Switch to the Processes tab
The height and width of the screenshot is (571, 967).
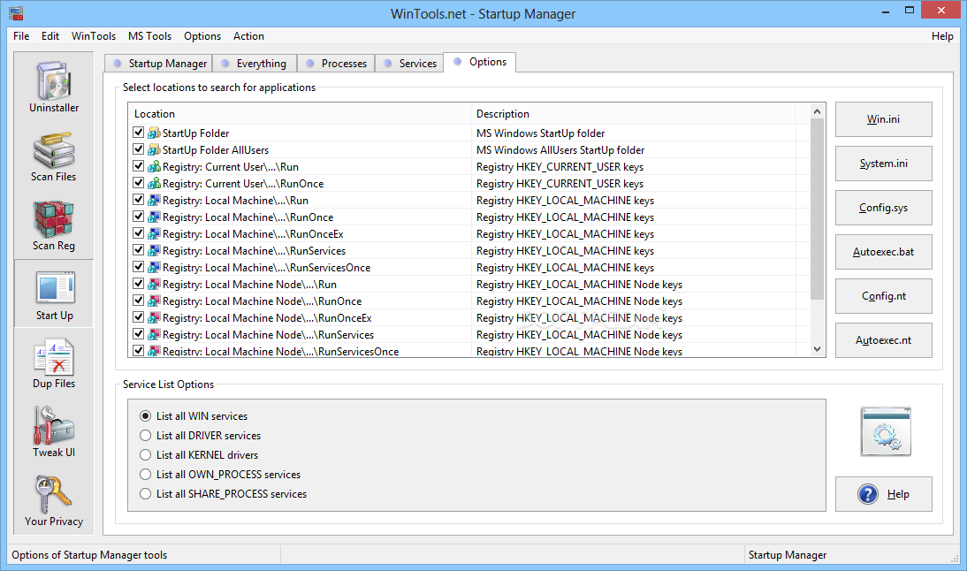click(x=336, y=64)
